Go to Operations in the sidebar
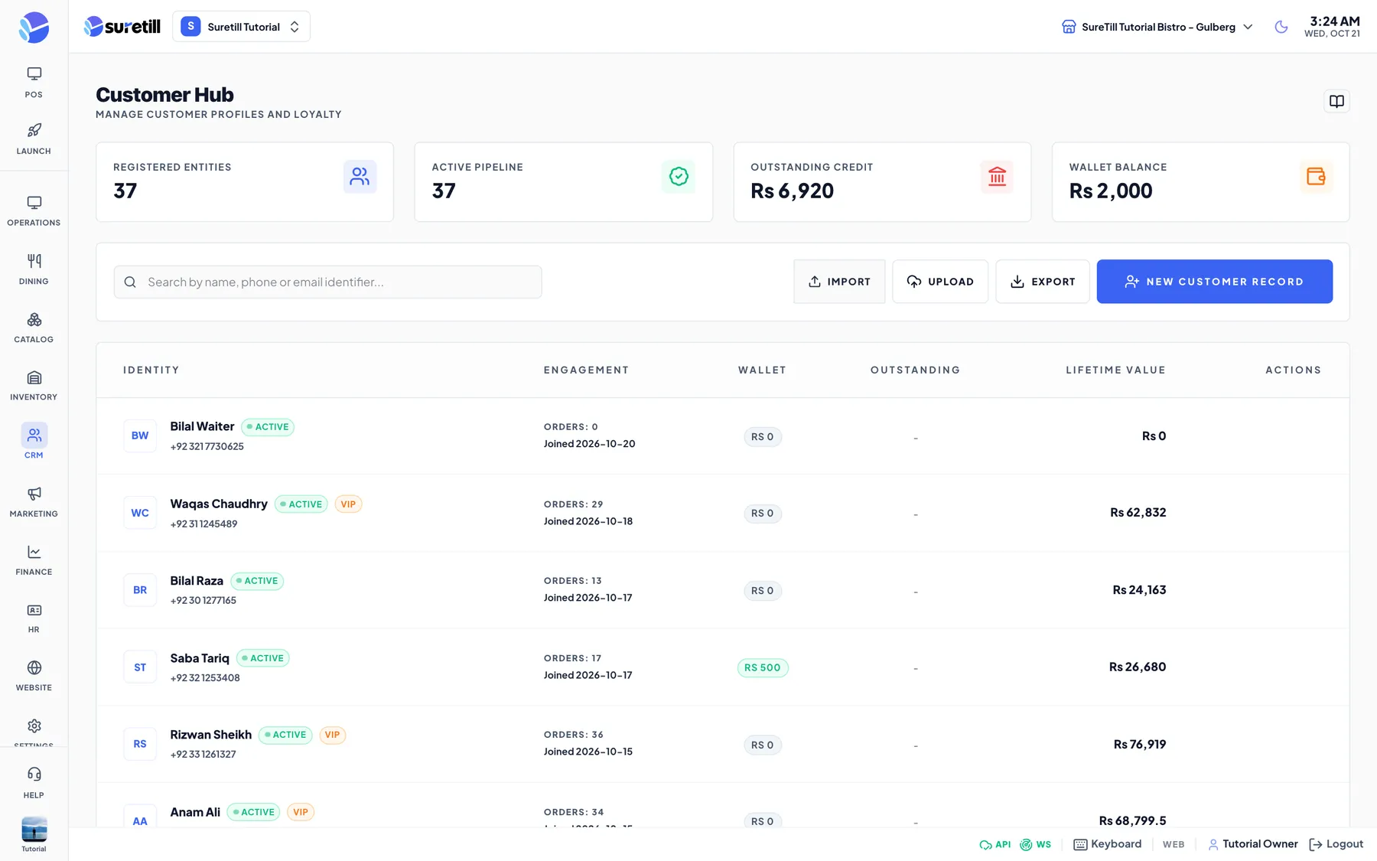 [x=34, y=211]
